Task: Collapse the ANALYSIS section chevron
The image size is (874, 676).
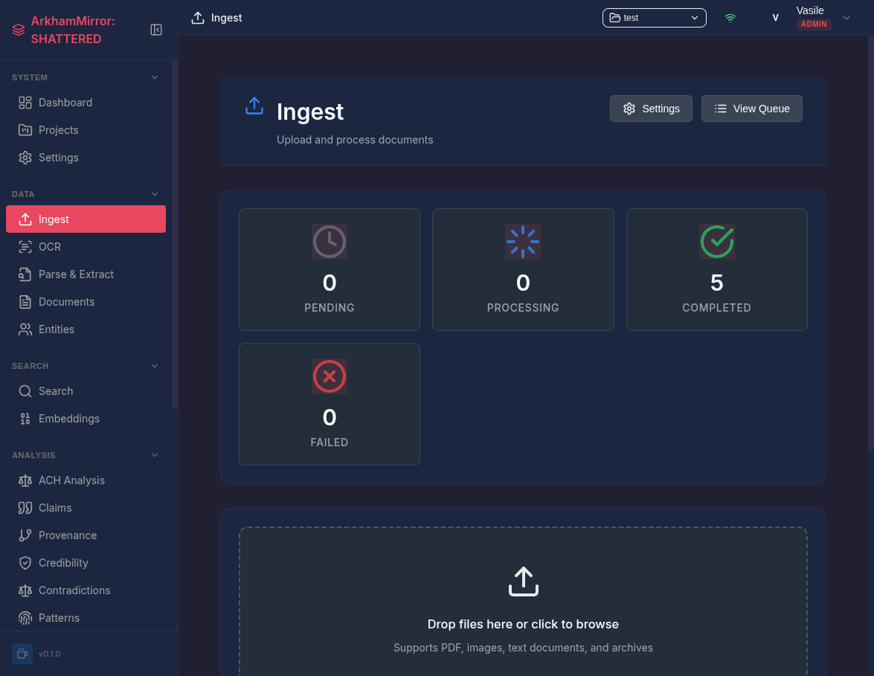Action: pyautogui.click(x=155, y=455)
